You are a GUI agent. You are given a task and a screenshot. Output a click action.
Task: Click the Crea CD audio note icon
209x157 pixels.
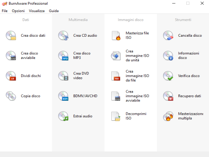63,36
